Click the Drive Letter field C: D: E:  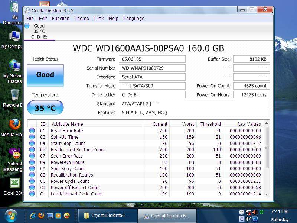[152, 95]
